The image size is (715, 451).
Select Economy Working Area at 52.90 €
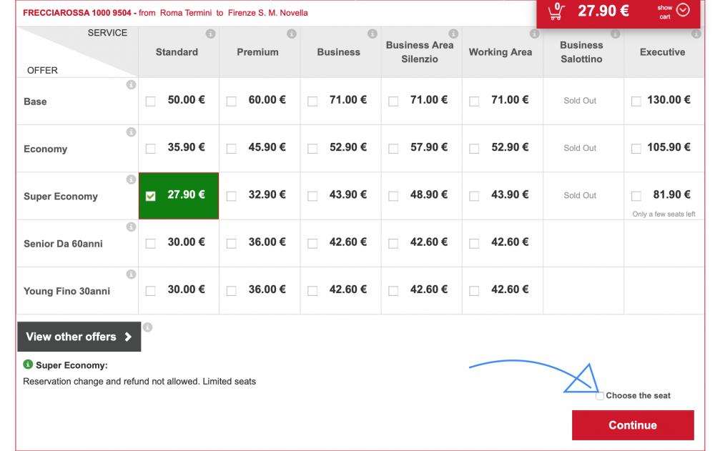474,149
